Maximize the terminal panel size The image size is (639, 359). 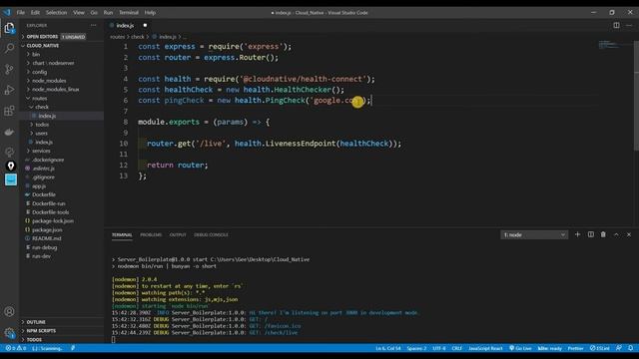point(616,234)
